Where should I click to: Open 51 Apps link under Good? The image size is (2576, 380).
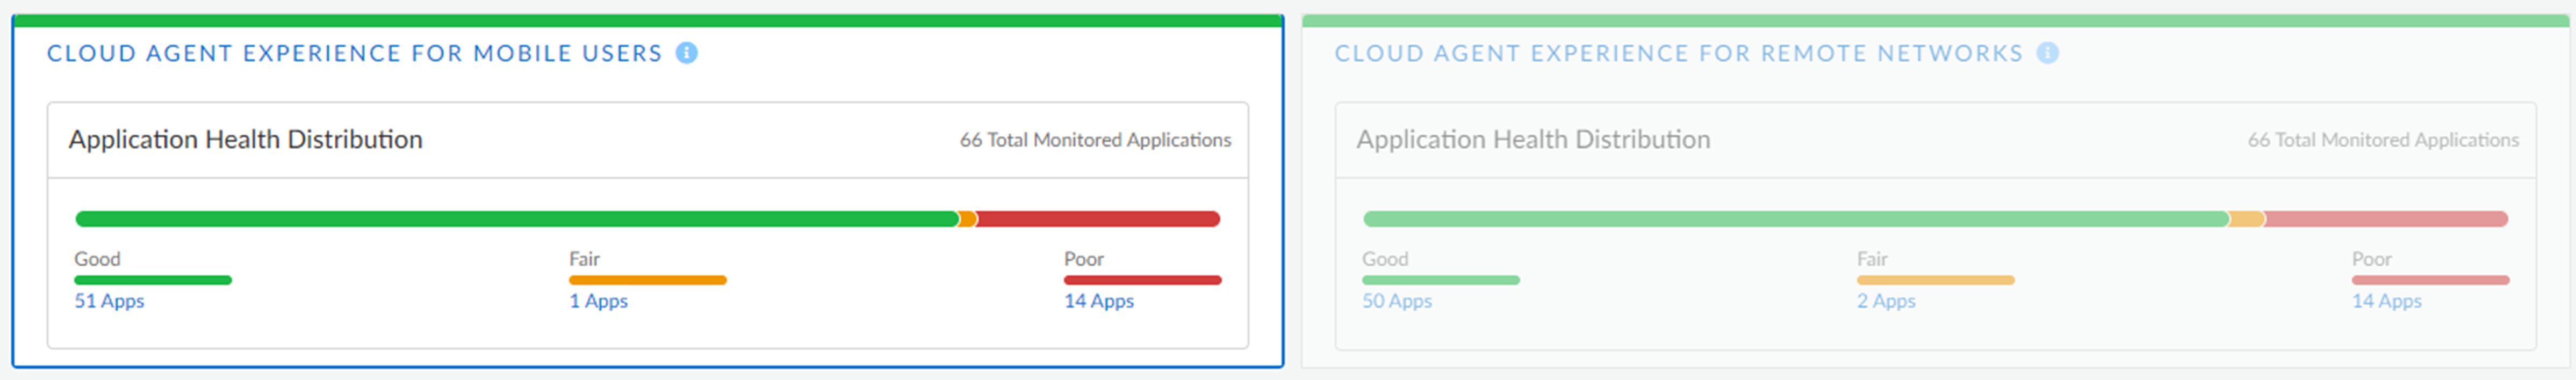coord(109,301)
